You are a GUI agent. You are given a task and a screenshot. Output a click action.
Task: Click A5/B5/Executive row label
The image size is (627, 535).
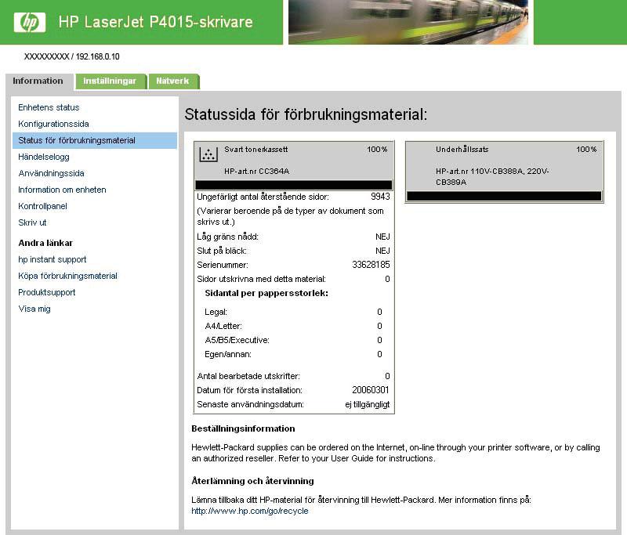click(x=237, y=341)
